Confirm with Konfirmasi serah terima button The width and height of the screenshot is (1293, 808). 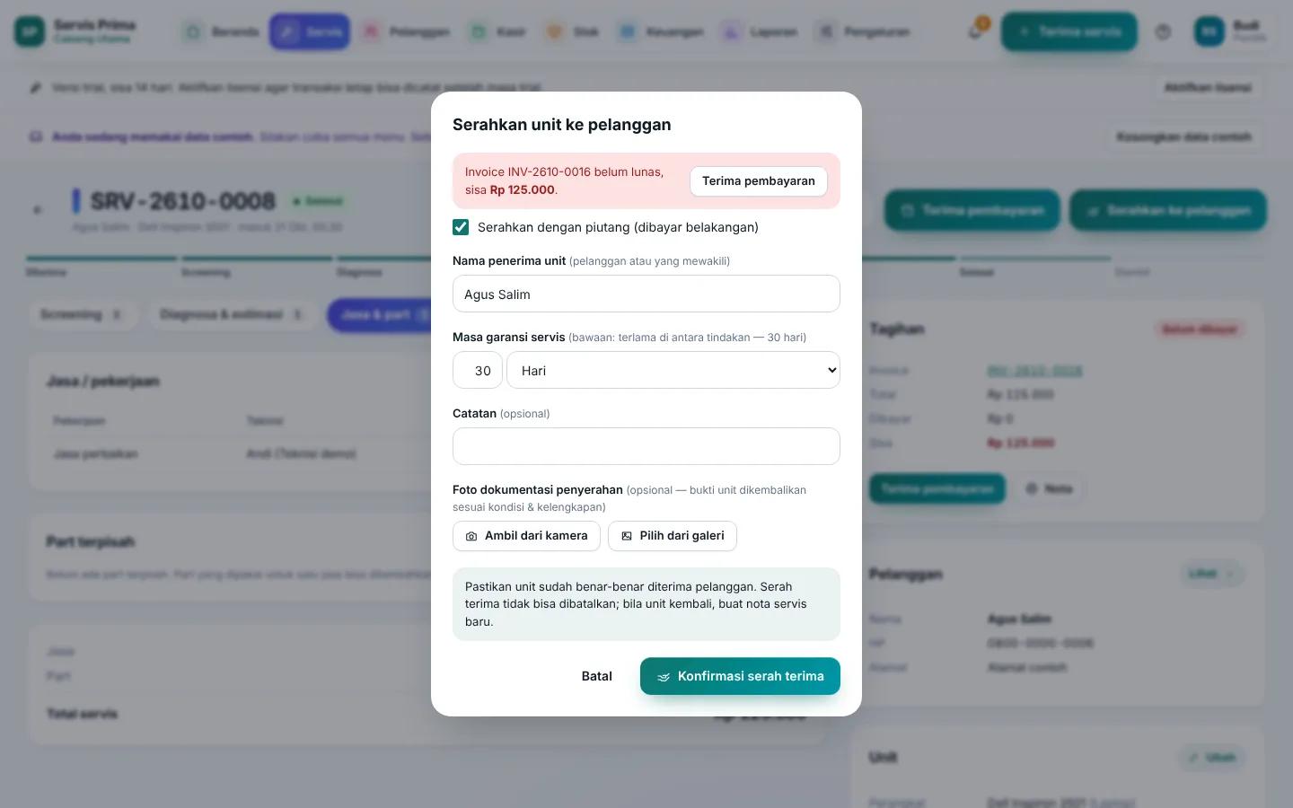[x=740, y=676]
